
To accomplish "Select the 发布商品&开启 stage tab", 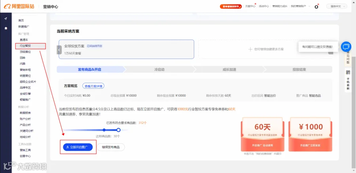I will (90, 70).
